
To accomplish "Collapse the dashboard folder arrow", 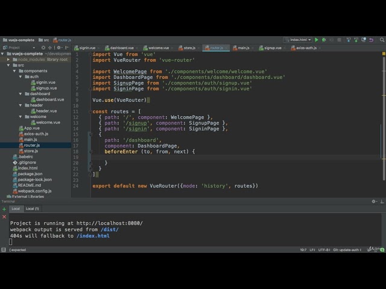I will 21,94.
